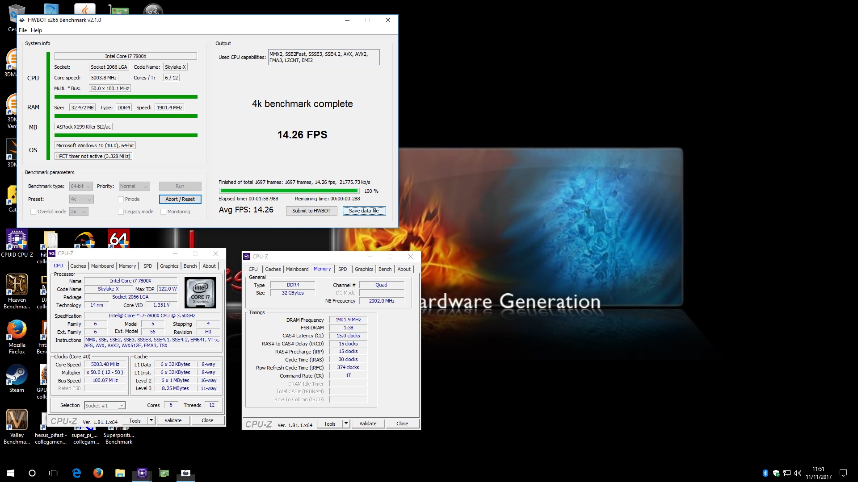Launch Firefox from taskbar
Viewport: 858px width, 482px height.
coord(98,473)
